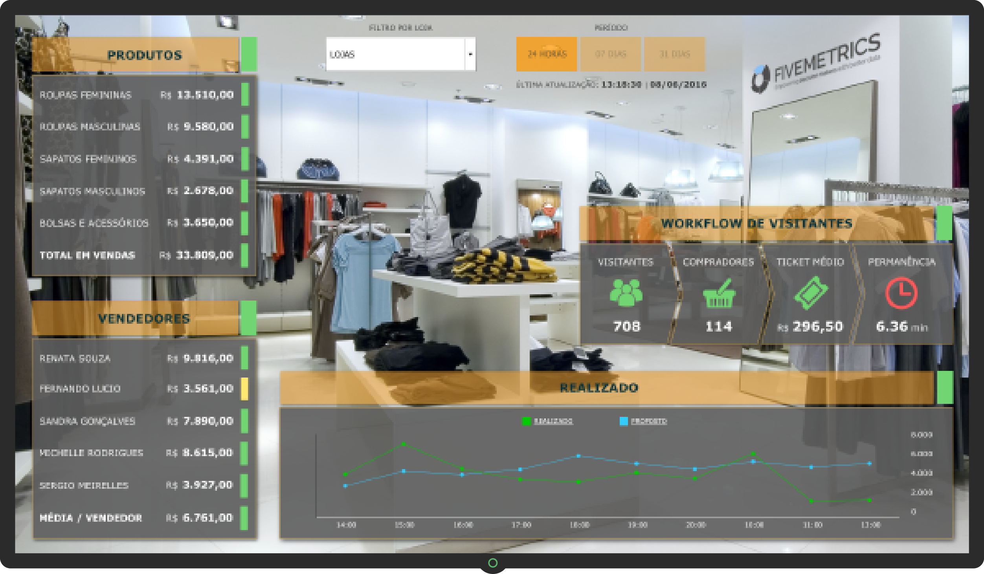Click the 14:00 label on chart axis
984x574 pixels.
(346, 525)
